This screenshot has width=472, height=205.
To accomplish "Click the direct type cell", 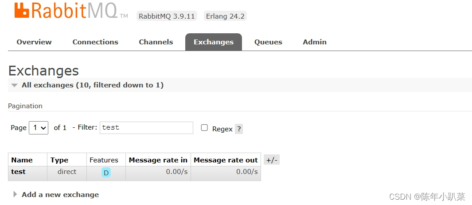I will pyautogui.click(x=67, y=172).
